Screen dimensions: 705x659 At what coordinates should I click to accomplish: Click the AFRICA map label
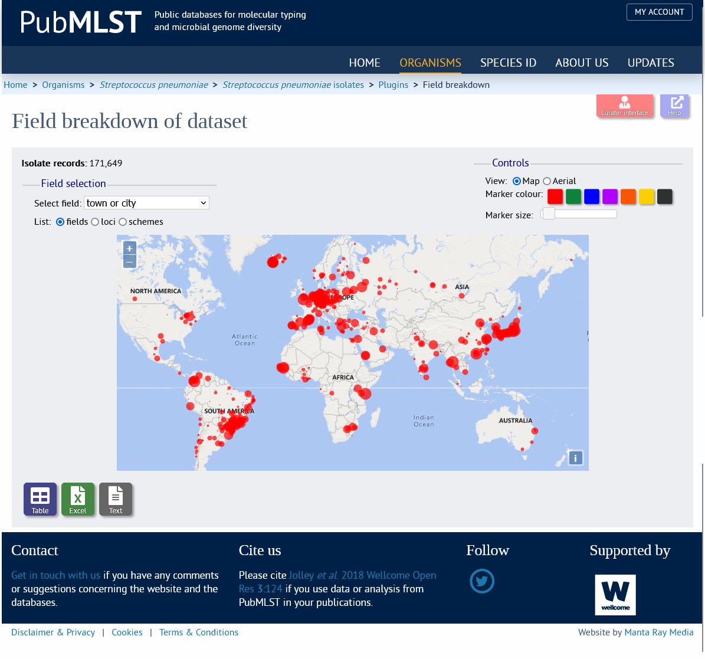pyautogui.click(x=343, y=377)
